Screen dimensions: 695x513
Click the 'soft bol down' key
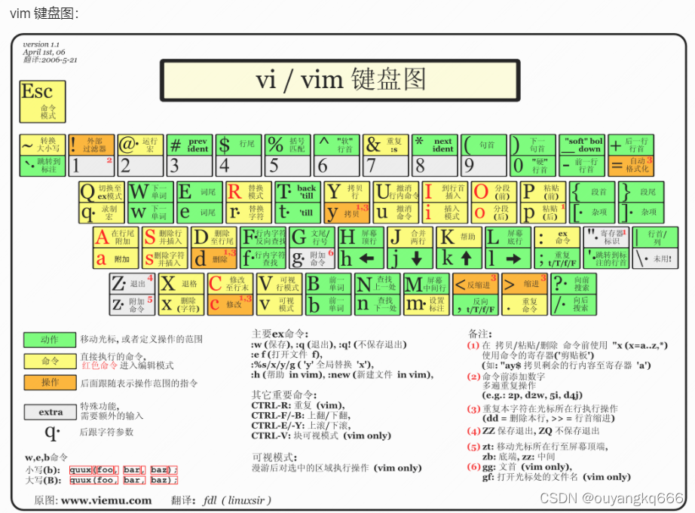click(x=582, y=145)
